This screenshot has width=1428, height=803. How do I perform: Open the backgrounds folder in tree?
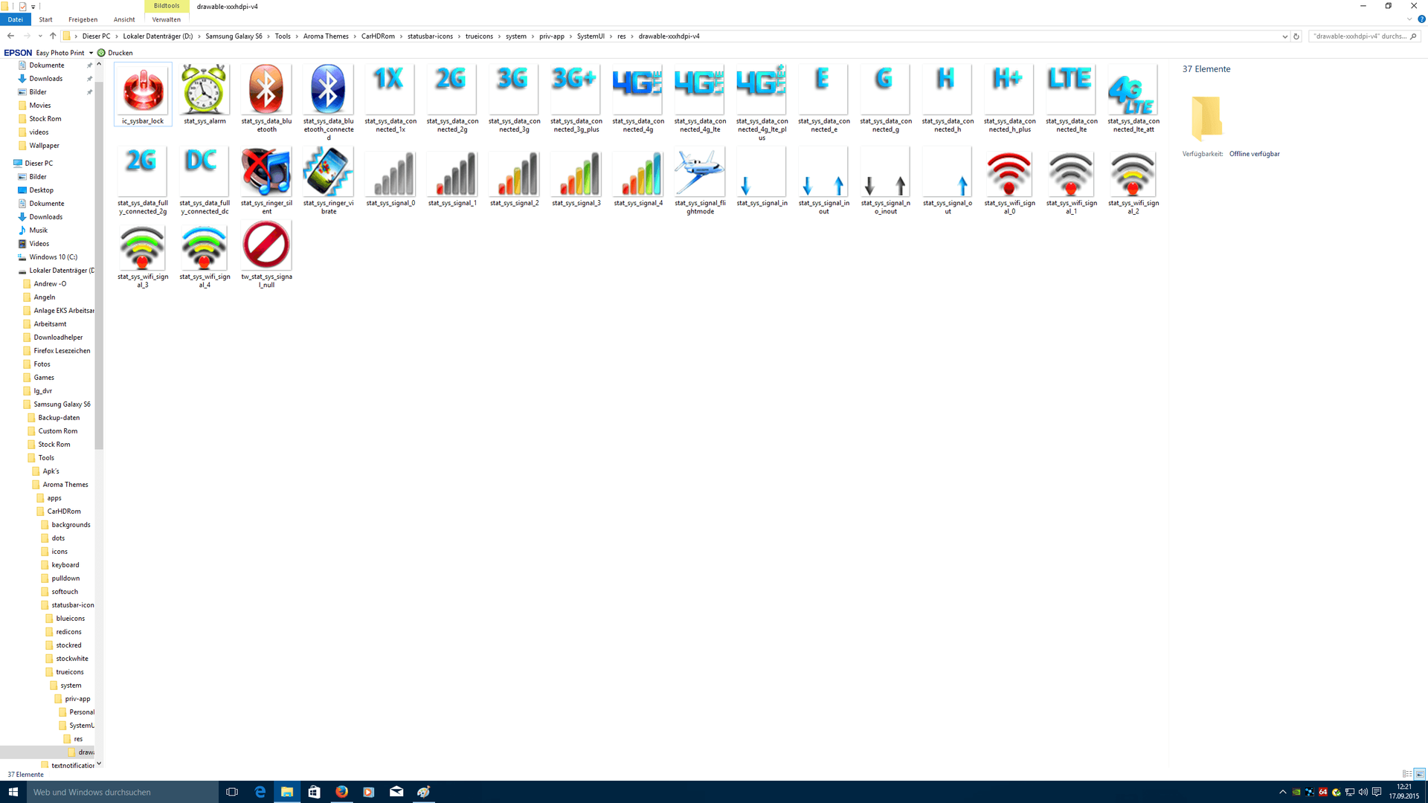pos(71,525)
